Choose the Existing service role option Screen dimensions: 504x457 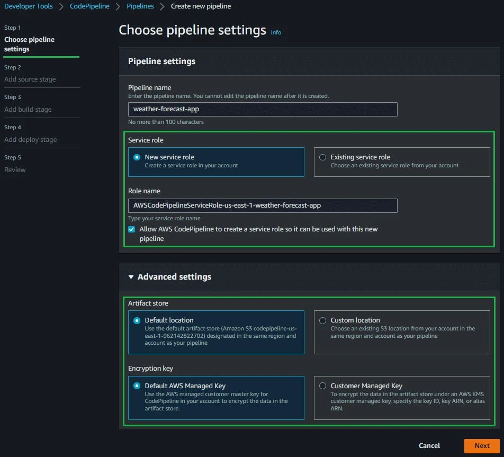[322, 157]
